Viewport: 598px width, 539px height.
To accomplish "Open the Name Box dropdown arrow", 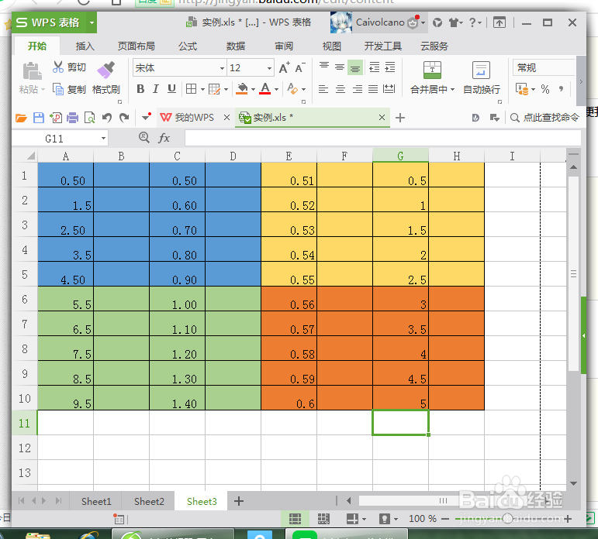I will pos(103,139).
